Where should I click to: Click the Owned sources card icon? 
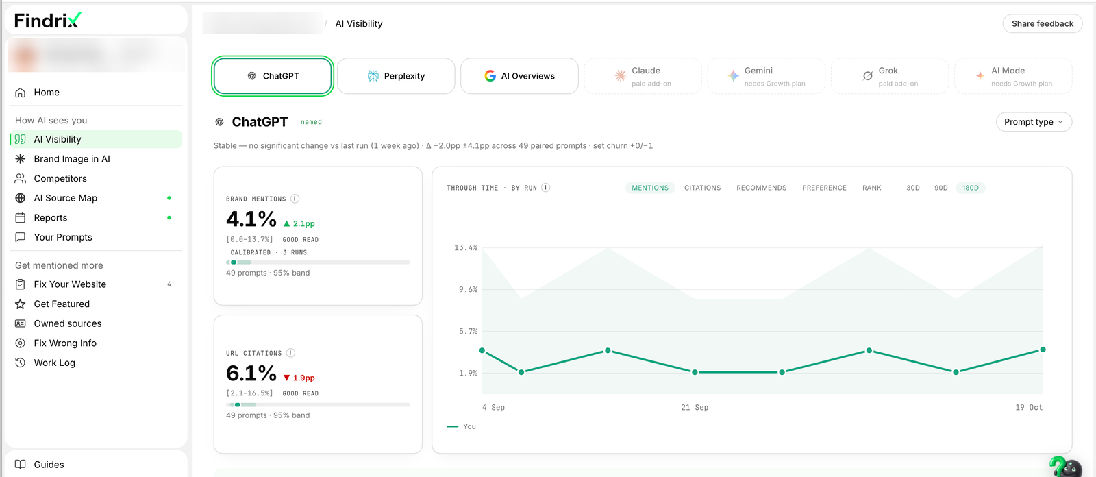click(21, 323)
